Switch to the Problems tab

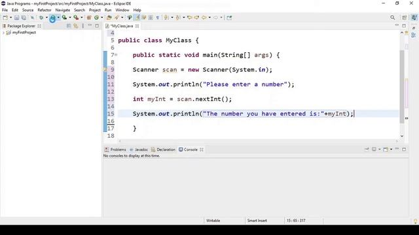point(115,149)
